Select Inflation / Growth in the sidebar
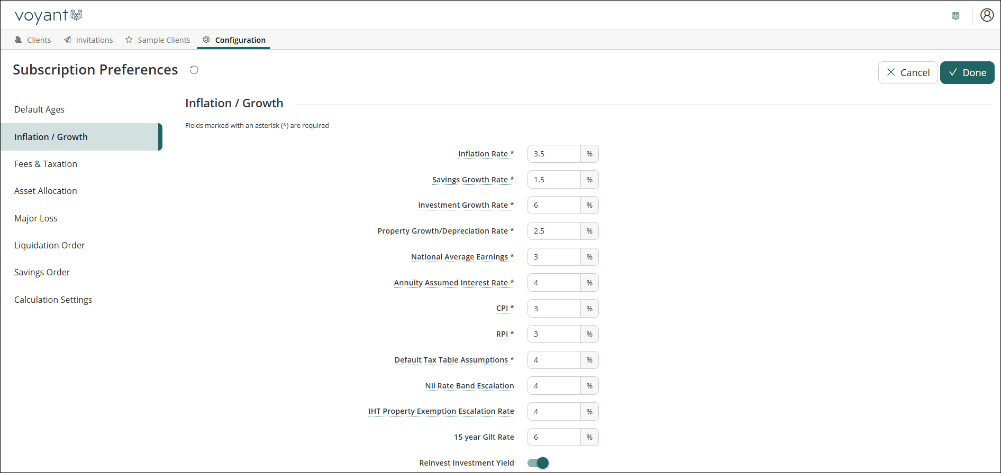Screen dimensions: 1001x473 [x=81, y=137]
